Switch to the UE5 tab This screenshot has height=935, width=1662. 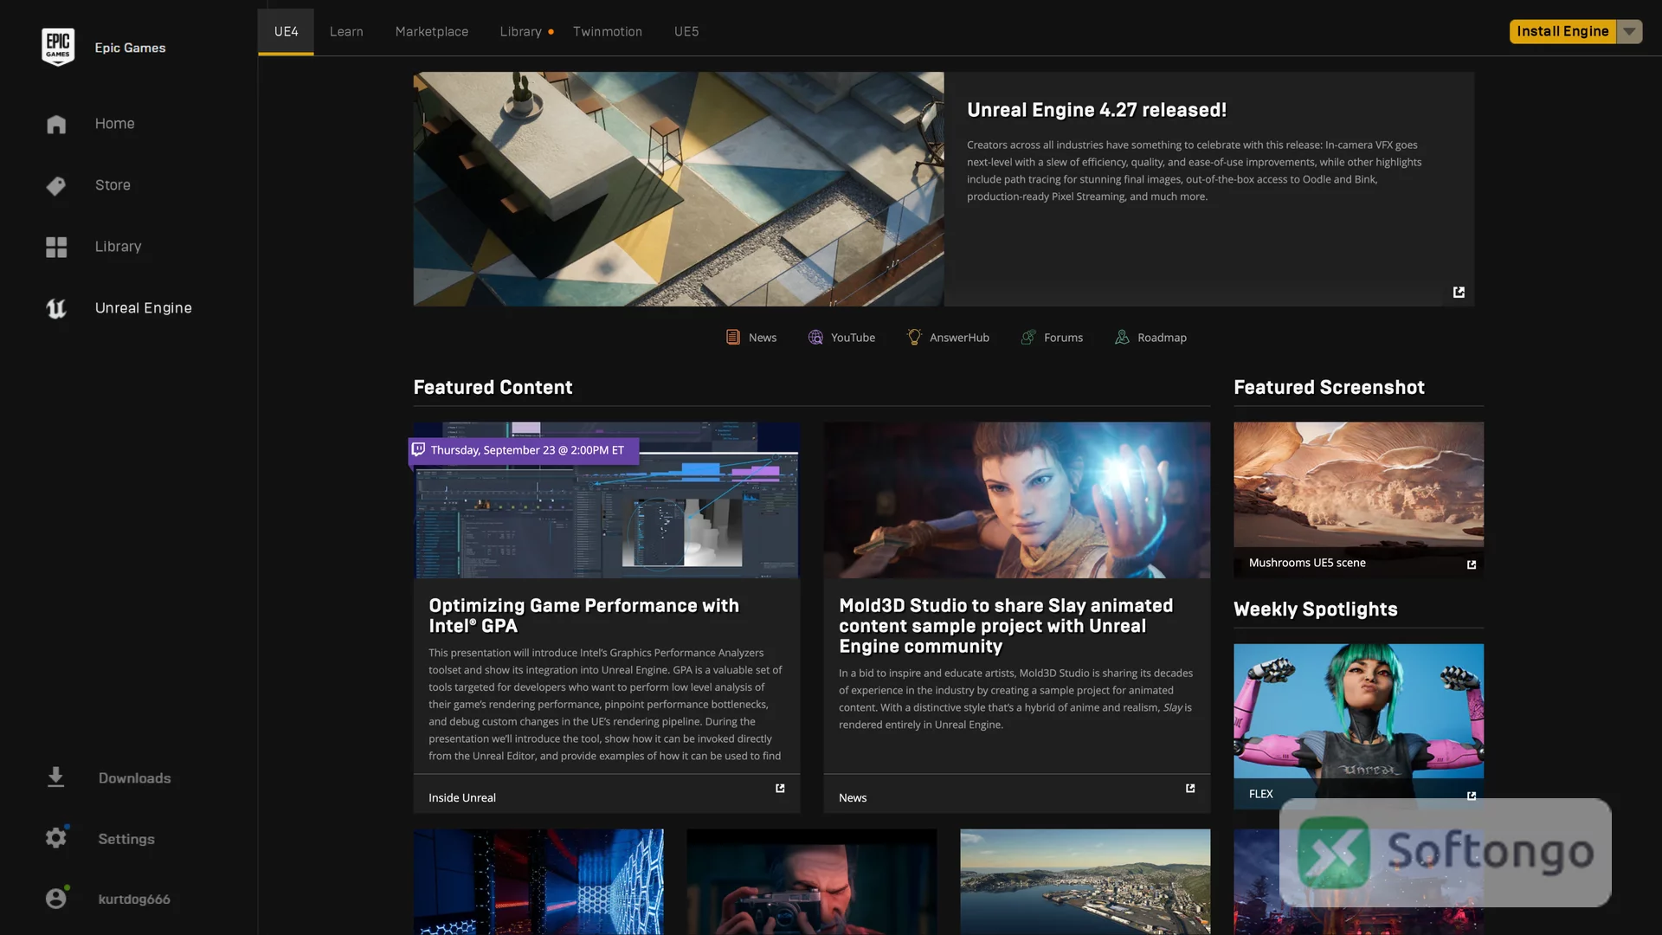(686, 31)
